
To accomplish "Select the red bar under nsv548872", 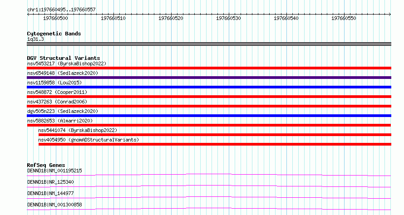I will click(209, 97).
